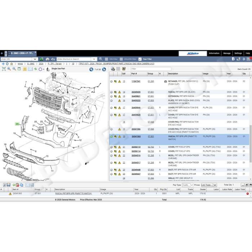Go to next illustration with right arrow

point(104,69)
